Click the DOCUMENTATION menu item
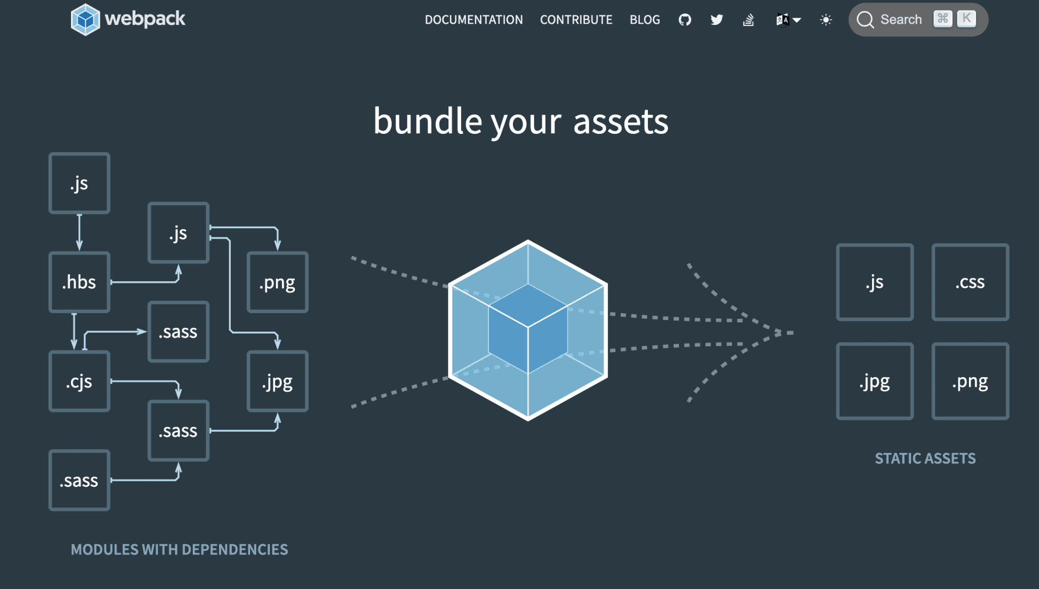The width and height of the screenshot is (1039, 589). 474,19
